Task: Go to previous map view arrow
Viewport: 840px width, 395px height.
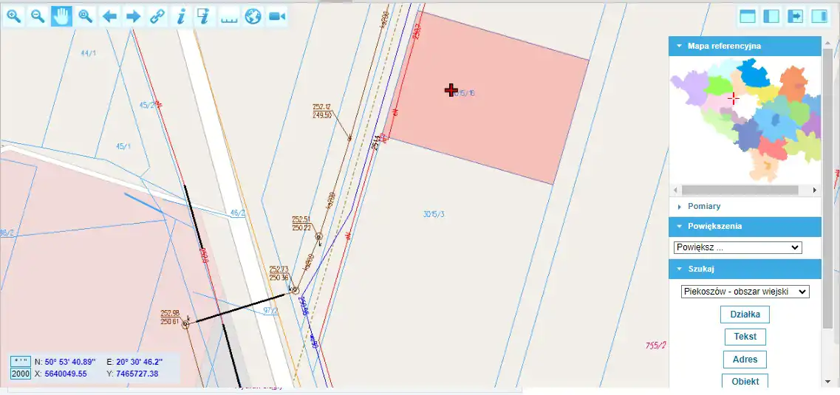Action: coord(109,16)
